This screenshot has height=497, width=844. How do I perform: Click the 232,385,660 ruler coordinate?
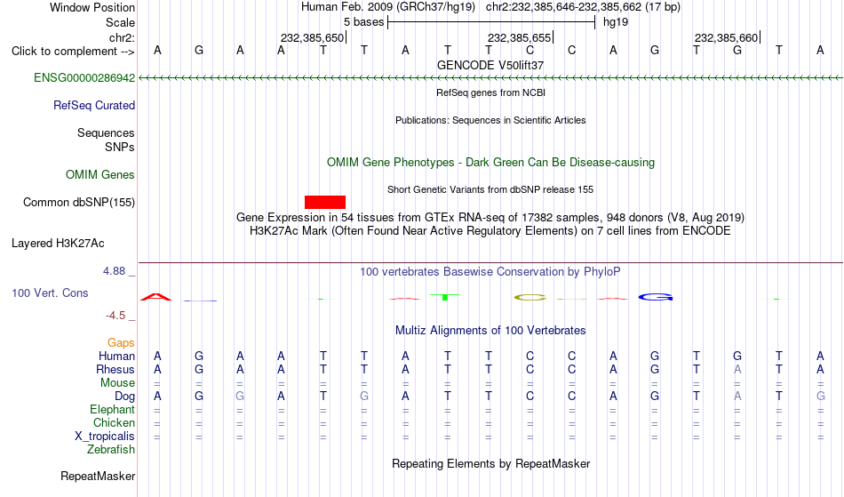pyautogui.click(x=726, y=37)
